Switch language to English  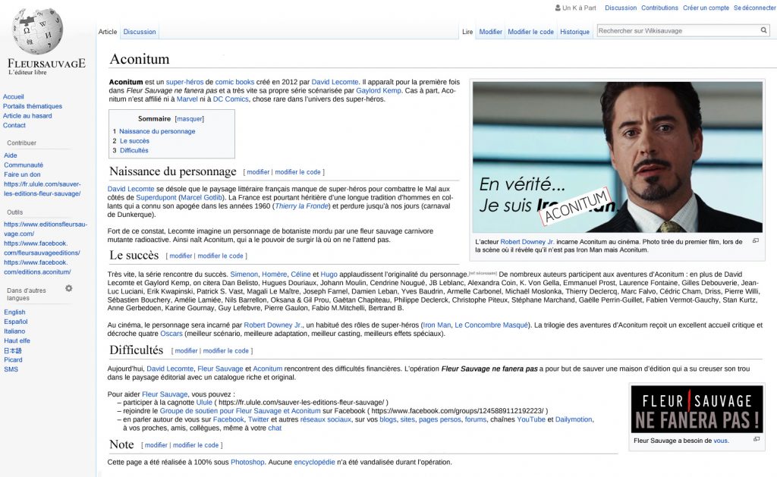coord(14,312)
